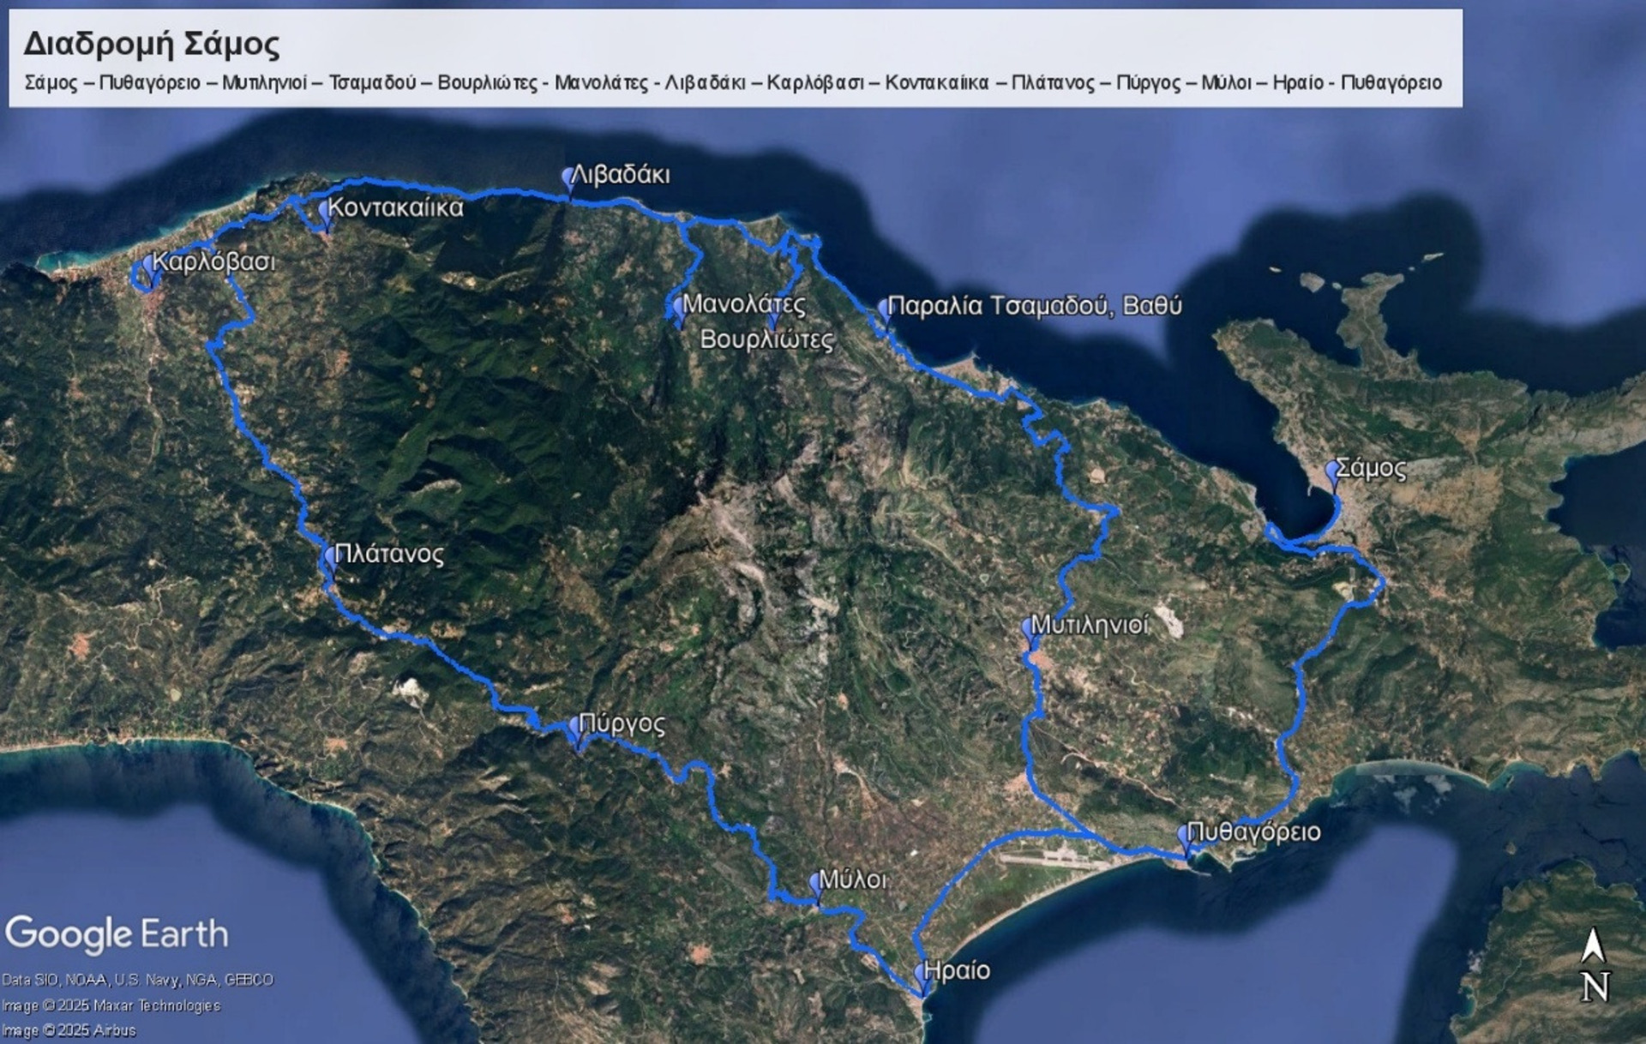Select the Πύργος placemark pin
The image size is (1646, 1044).
(x=576, y=728)
